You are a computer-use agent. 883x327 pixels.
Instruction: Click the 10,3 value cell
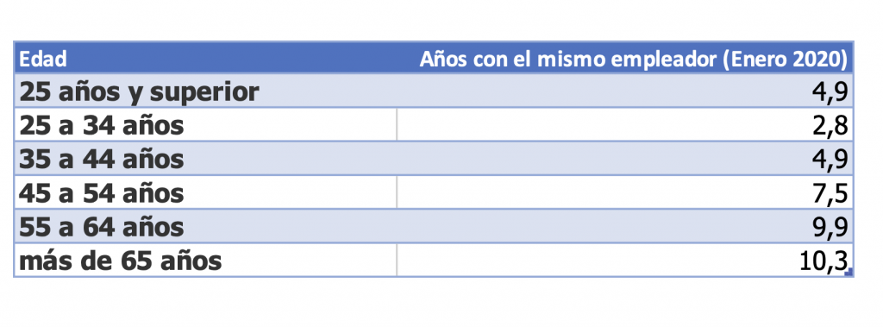[625, 260]
